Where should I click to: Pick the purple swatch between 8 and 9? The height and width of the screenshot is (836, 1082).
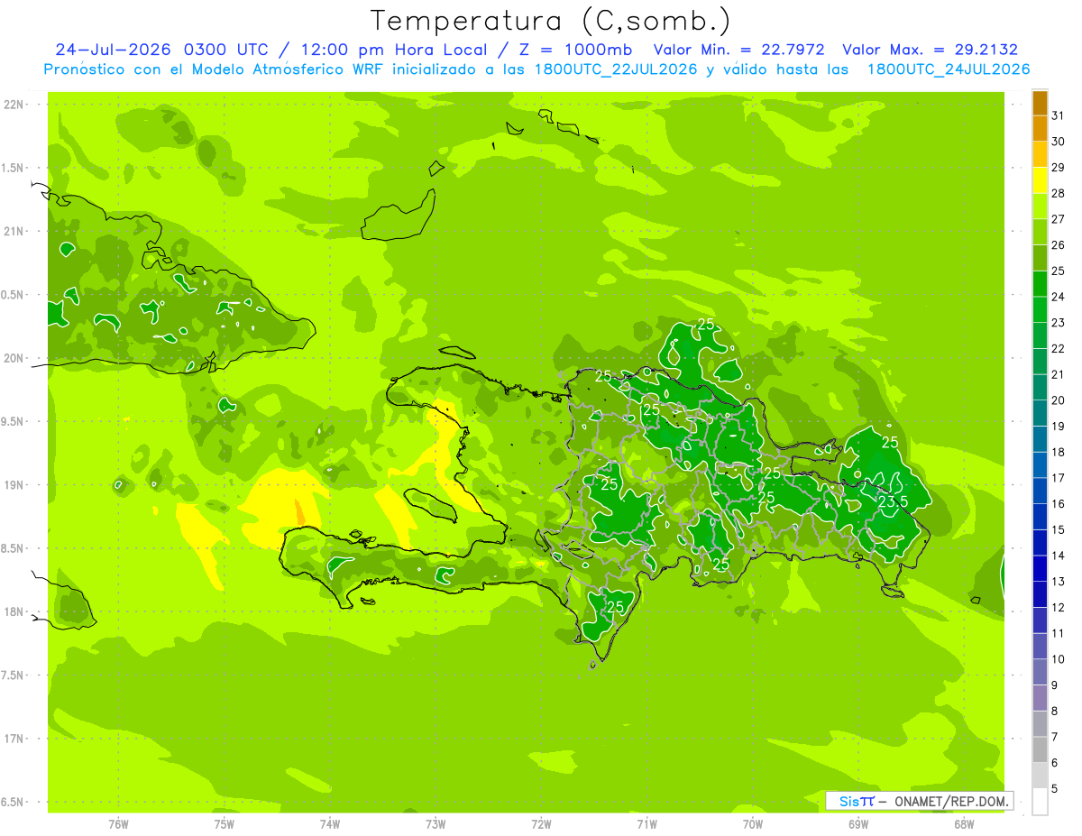pos(1040,699)
